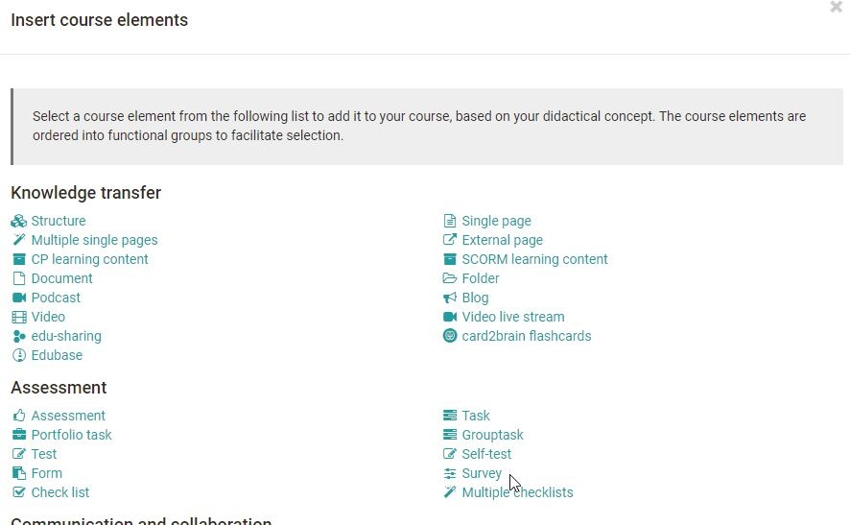Click the External page arrow icon
850x525 pixels.
coord(450,240)
